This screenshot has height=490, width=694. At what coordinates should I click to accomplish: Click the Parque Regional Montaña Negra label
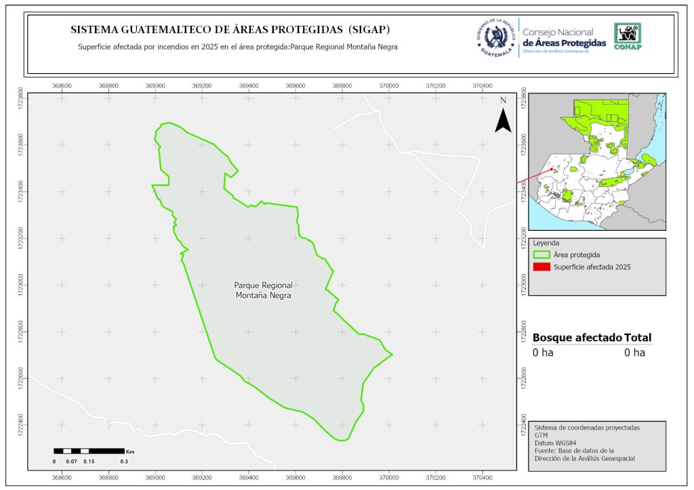(x=264, y=290)
